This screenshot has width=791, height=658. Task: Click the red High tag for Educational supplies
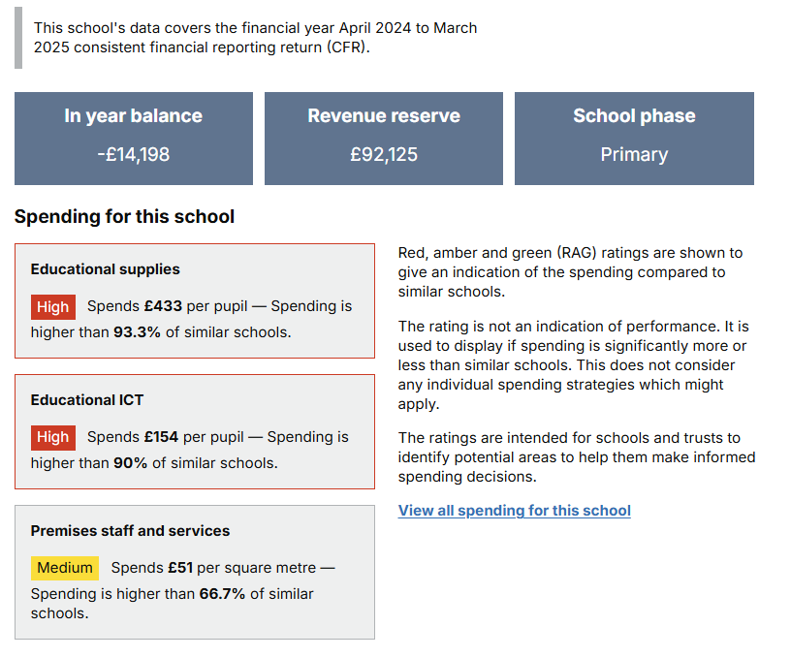[53, 307]
